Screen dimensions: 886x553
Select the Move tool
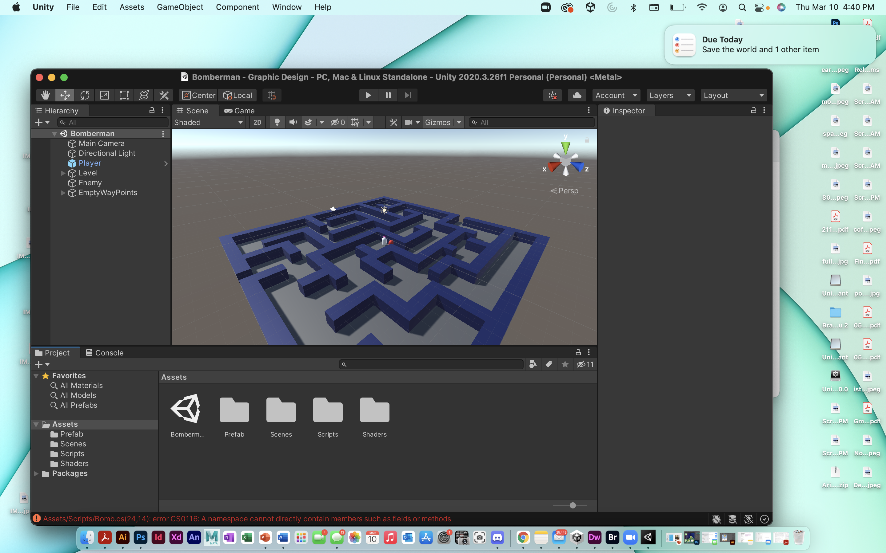click(65, 96)
